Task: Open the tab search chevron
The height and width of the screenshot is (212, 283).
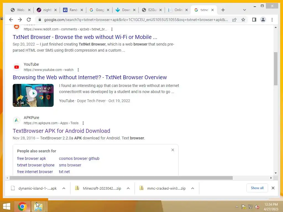Action: click(x=244, y=10)
